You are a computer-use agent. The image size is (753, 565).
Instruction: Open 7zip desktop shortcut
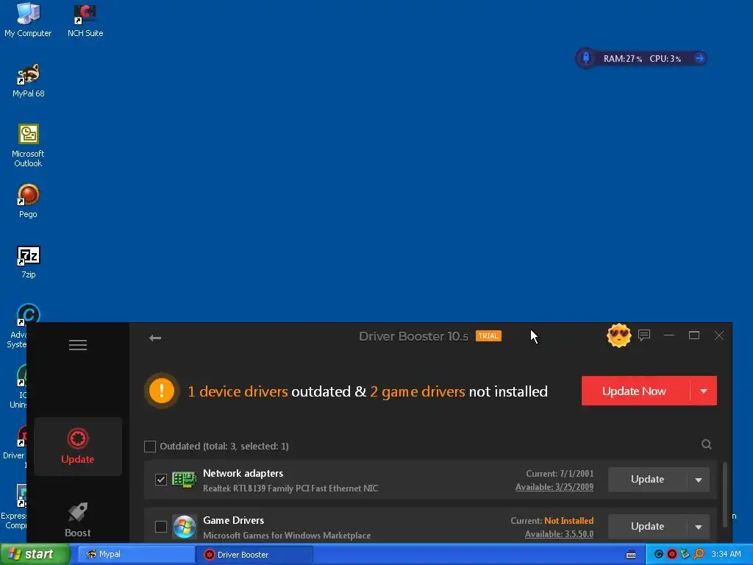click(29, 262)
